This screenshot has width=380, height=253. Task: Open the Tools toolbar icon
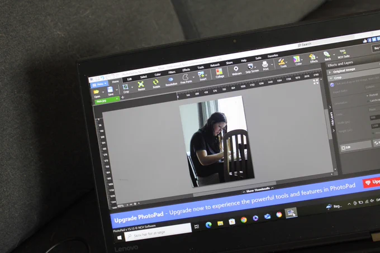pyautogui.click(x=282, y=61)
